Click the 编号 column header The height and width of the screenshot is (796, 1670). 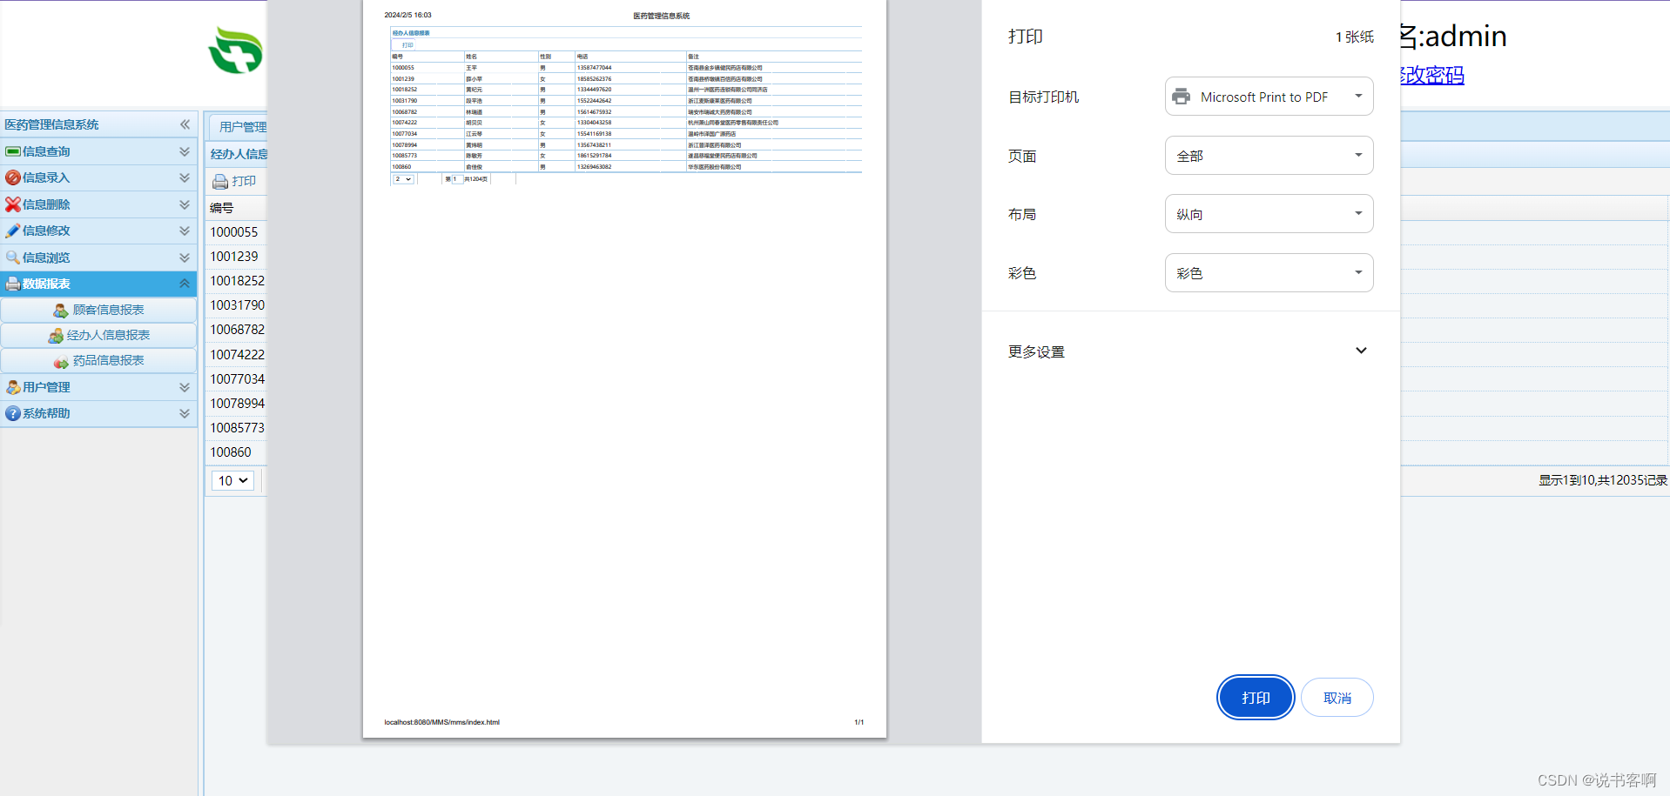[x=222, y=208]
